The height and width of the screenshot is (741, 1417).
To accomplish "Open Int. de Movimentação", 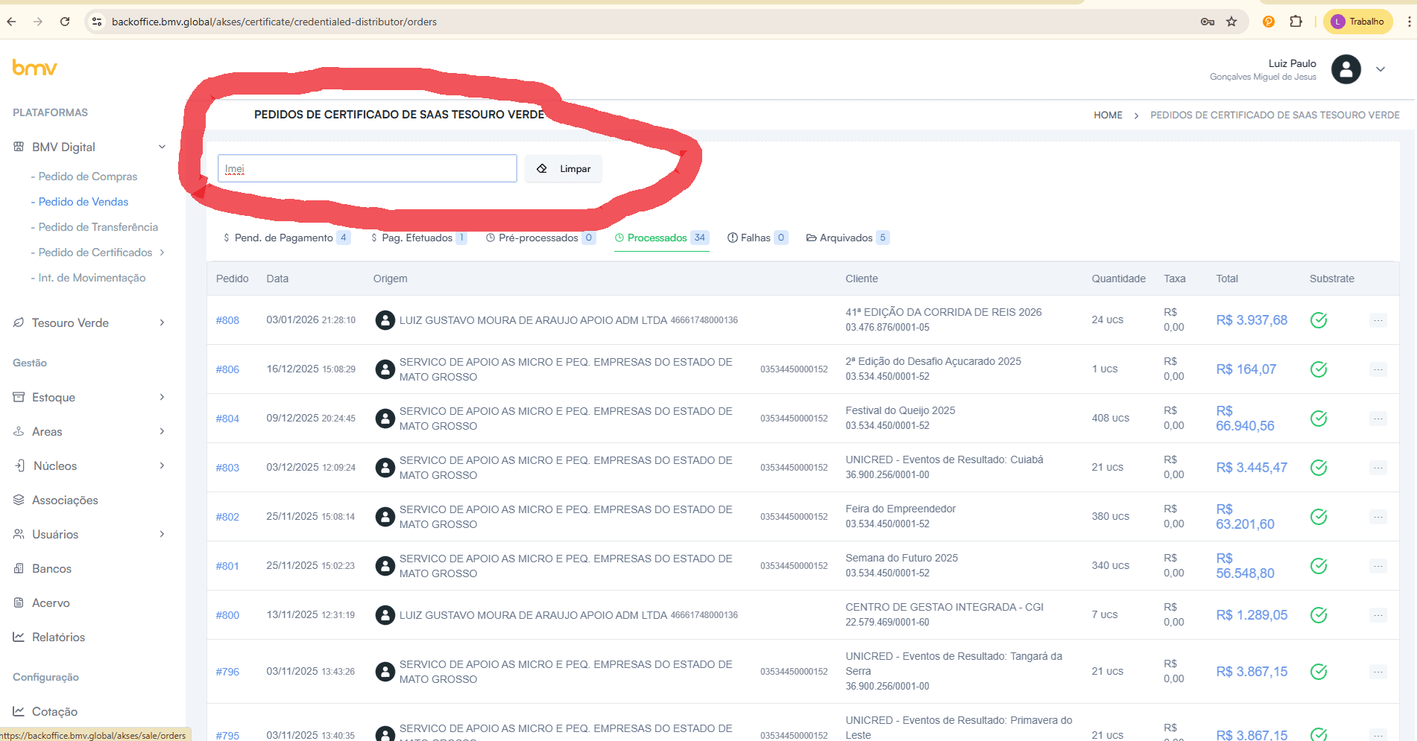I will [92, 278].
